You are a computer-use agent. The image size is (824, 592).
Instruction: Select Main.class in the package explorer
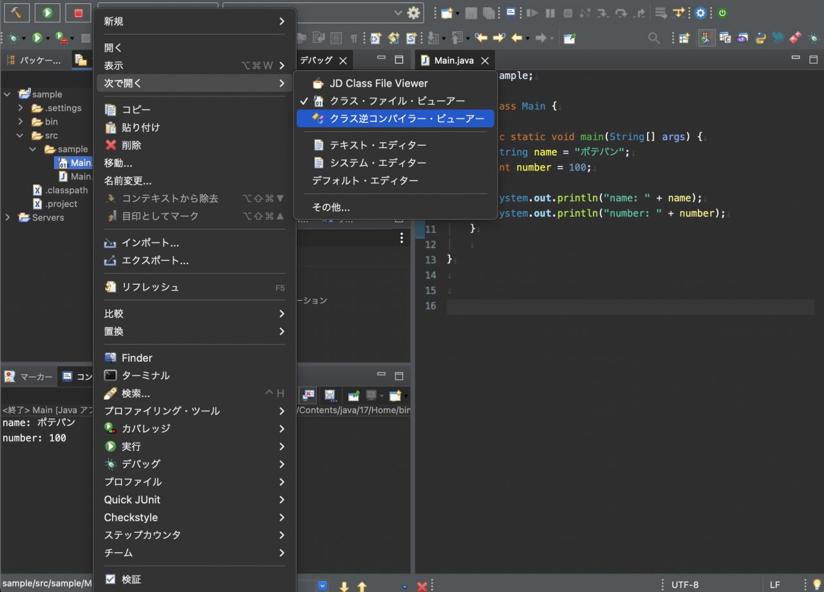[x=76, y=163]
